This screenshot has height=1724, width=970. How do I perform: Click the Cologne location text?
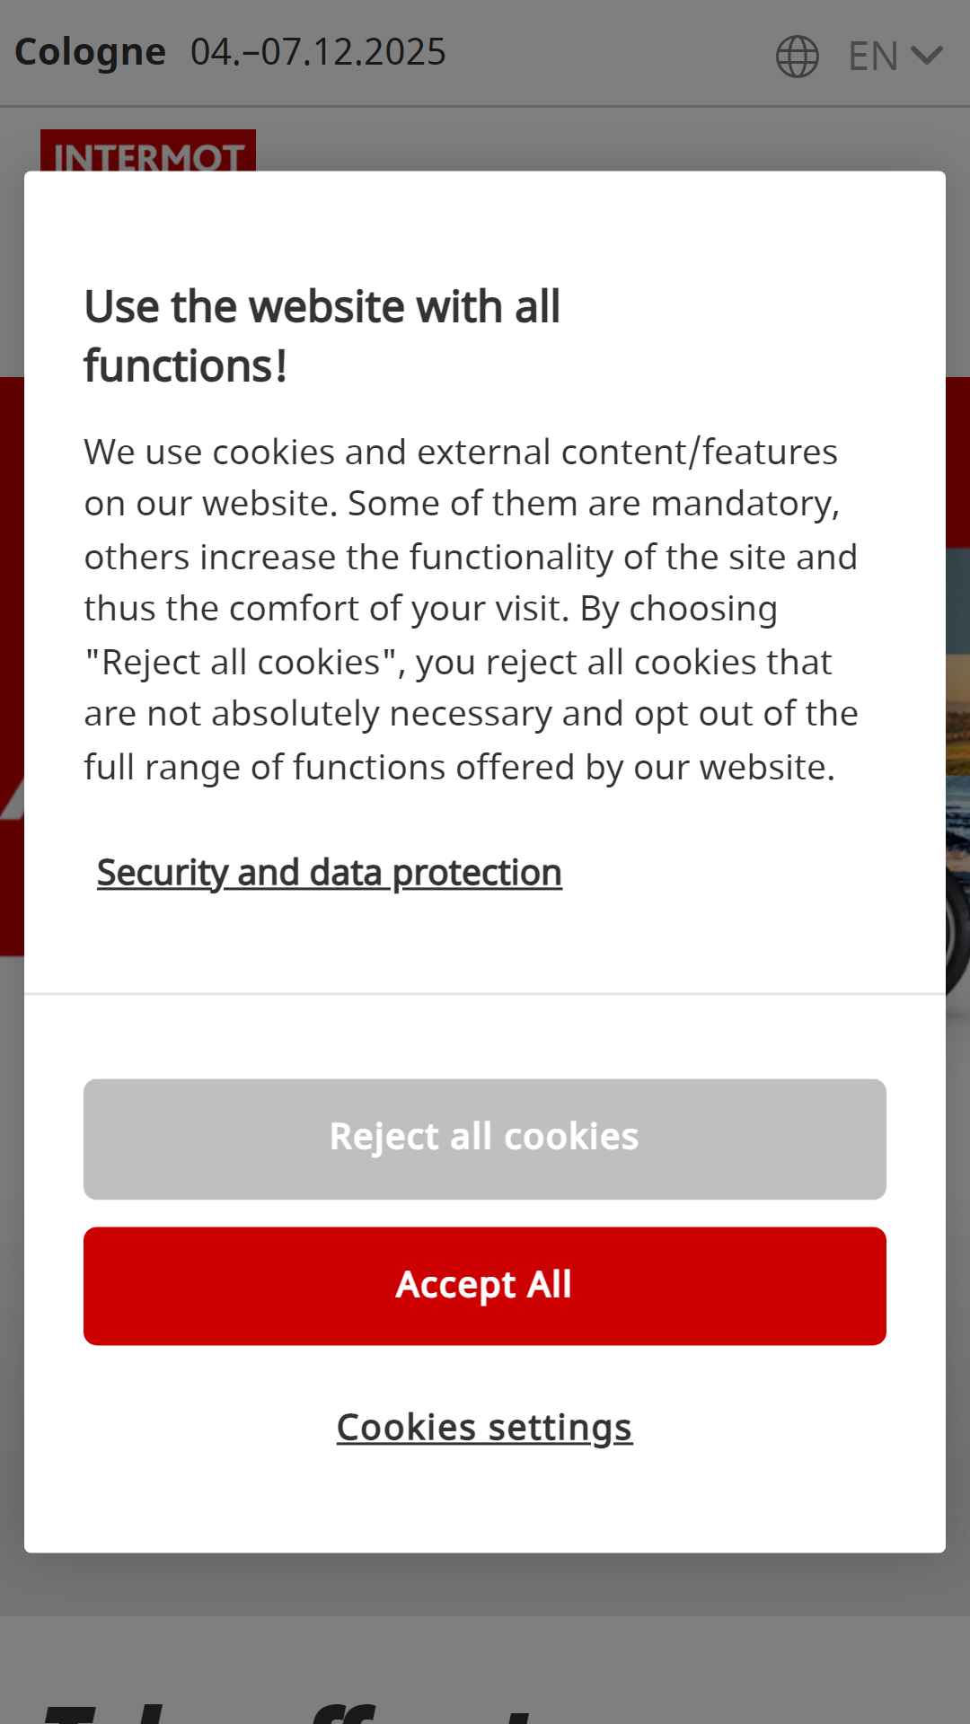tap(91, 52)
